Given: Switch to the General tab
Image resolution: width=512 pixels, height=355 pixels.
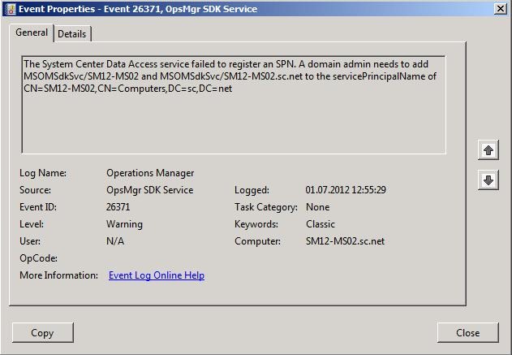Looking at the screenshot, I should click(32, 32).
